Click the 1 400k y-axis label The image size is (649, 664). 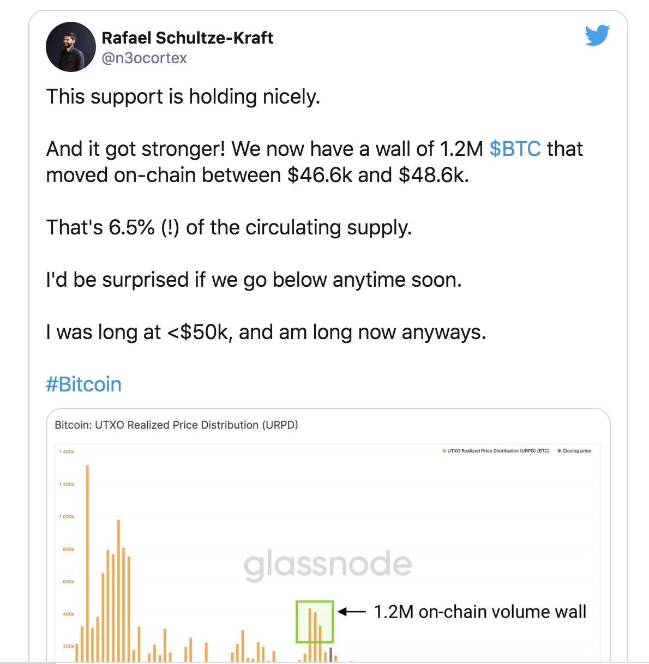point(67,452)
